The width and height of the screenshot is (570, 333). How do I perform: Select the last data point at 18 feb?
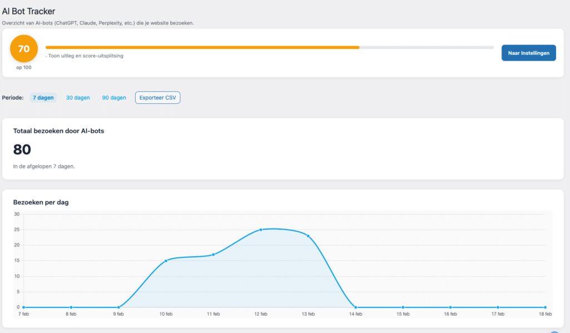pos(545,307)
